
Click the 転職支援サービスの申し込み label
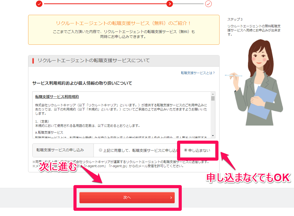60,150
